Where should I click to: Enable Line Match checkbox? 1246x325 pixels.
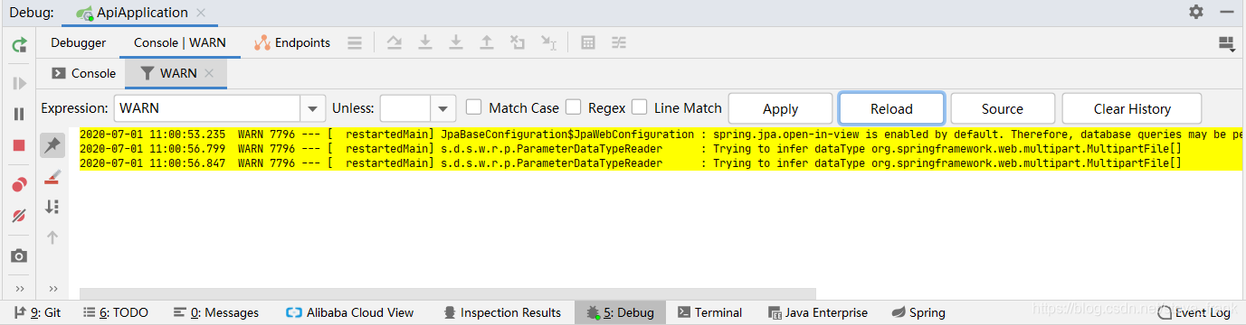[x=639, y=107]
